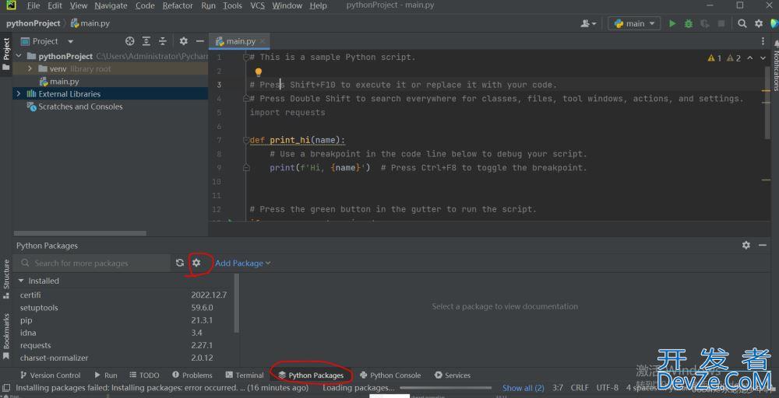Open Search Everywhere magnifier in top toolbar

pyautogui.click(x=742, y=23)
